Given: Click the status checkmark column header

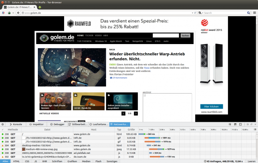Looking at the screenshot, I should (2, 130).
